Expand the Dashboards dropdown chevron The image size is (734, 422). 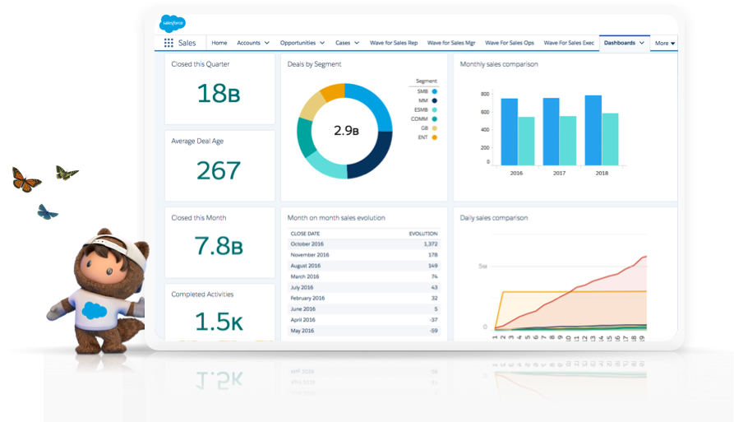tap(642, 43)
